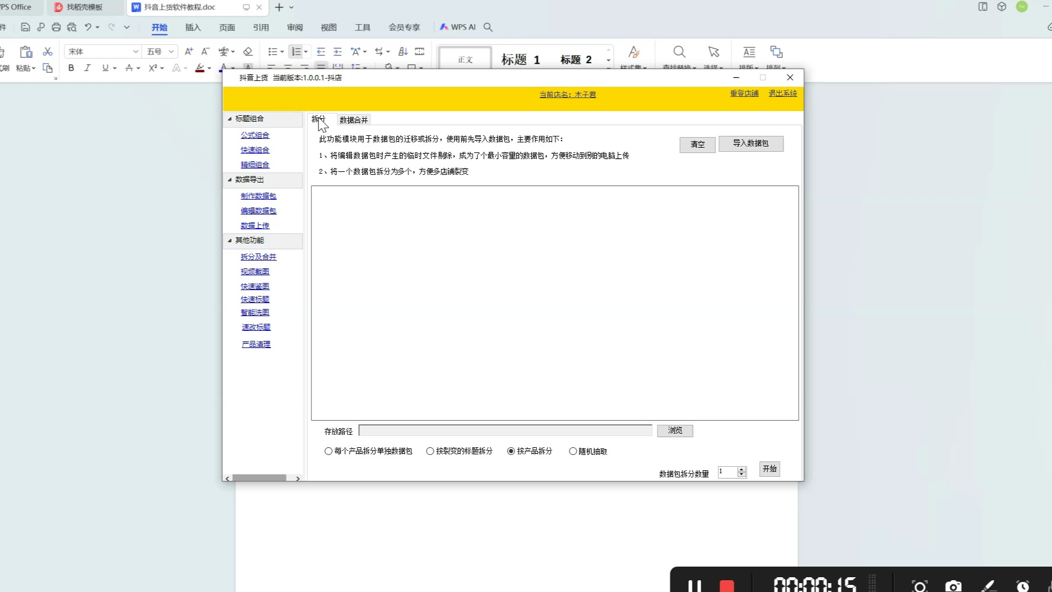
Task: Click the 退出系统 link
Action: 783,93
